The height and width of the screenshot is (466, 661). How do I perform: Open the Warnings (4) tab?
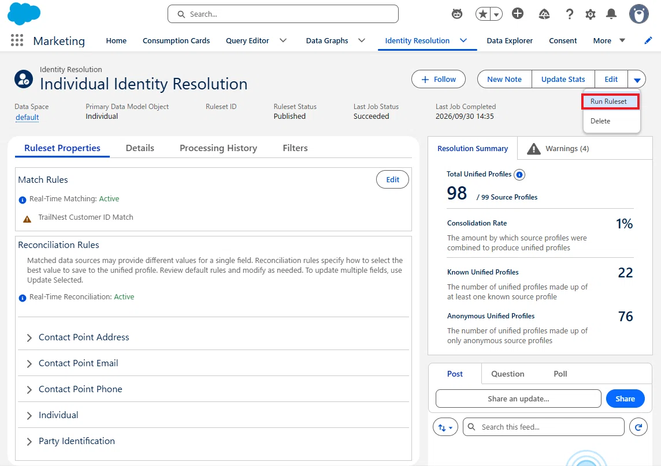(x=558, y=149)
